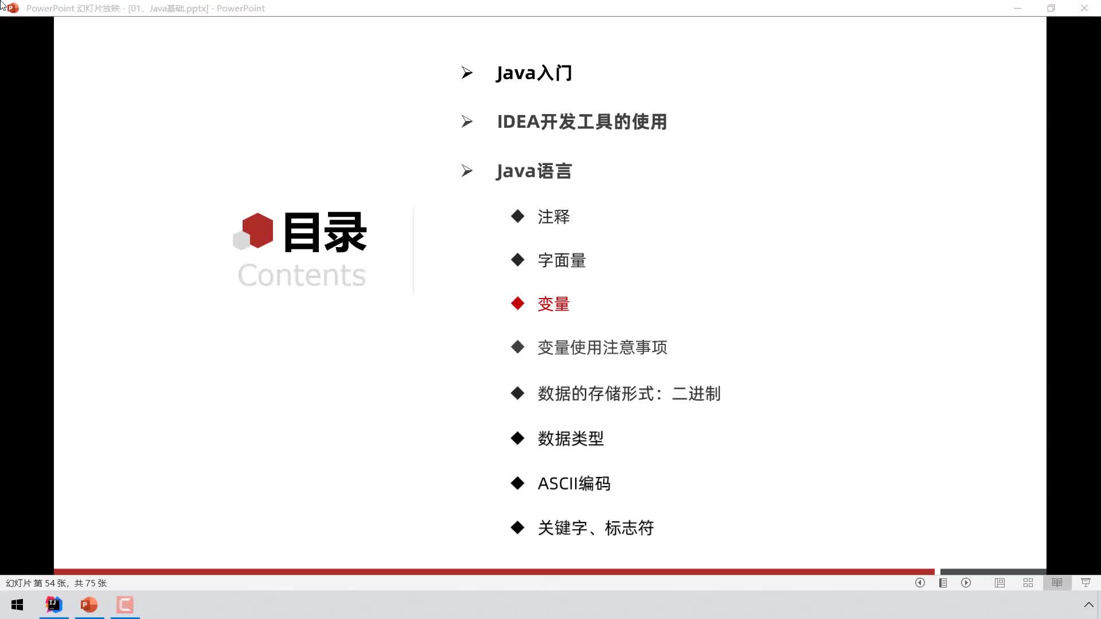Click the reading view icon in status bar
Image resolution: width=1101 pixels, height=619 pixels.
[x=1057, y=583]
